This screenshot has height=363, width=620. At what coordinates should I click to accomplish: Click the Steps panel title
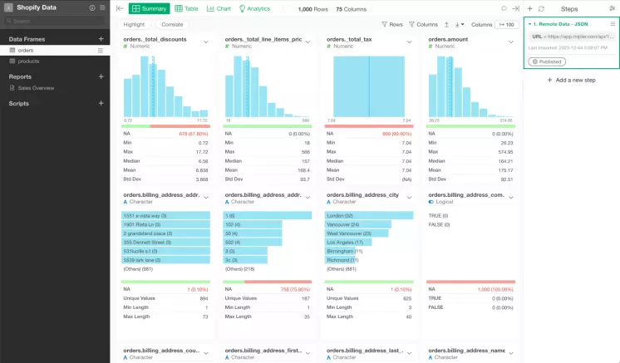point(569,8)
